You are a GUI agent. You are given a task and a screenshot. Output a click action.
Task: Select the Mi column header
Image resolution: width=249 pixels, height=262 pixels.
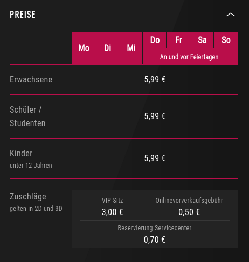[131, 48]
